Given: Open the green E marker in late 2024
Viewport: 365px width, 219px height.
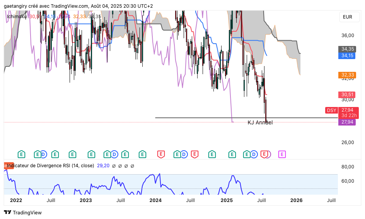Looking at the screenshot, I should (212, 154).
